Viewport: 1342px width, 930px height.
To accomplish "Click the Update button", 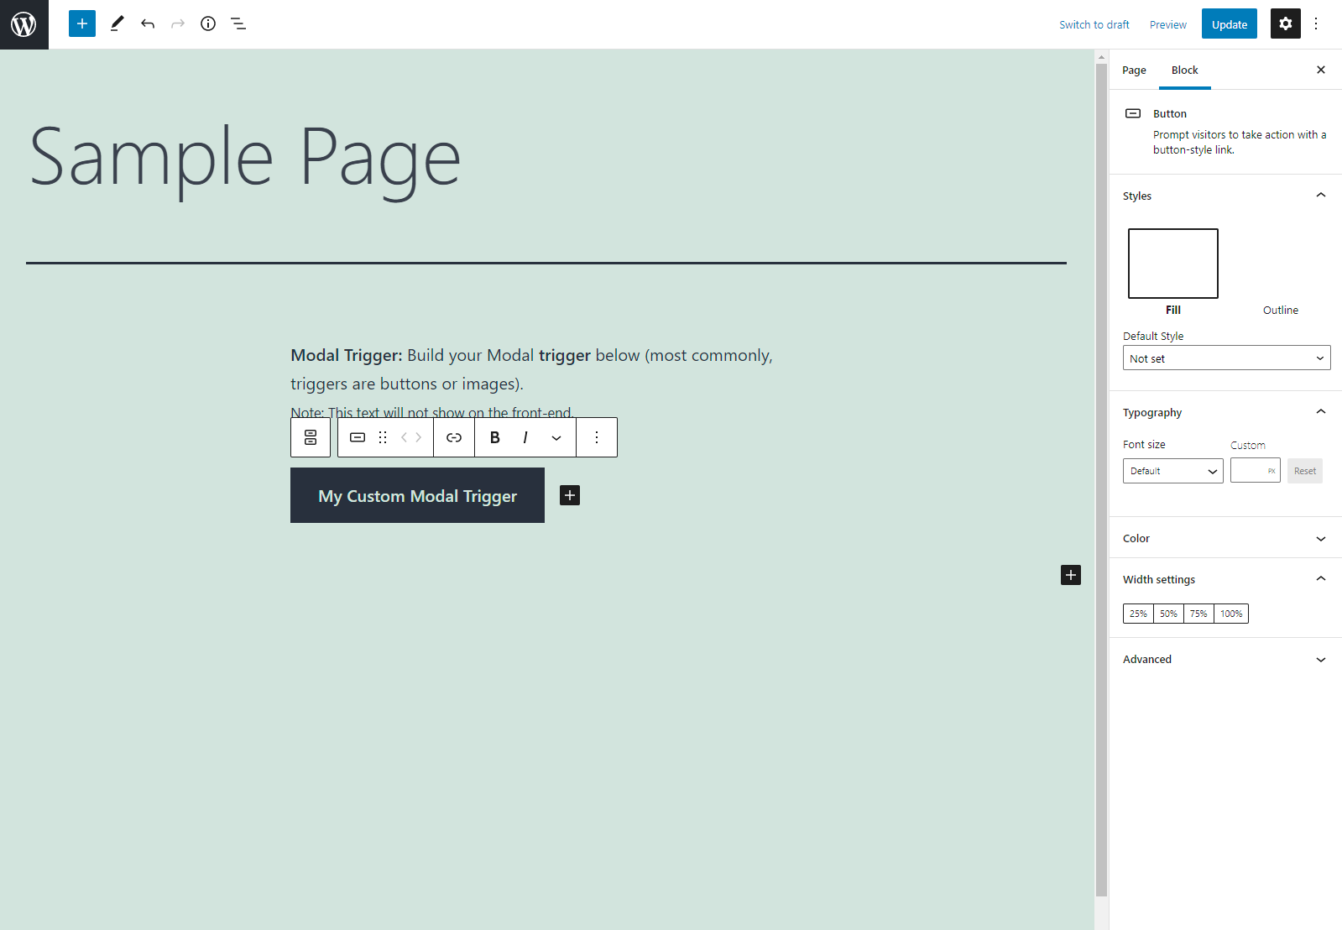I will pyautogui.click(x=1229, y=24).
